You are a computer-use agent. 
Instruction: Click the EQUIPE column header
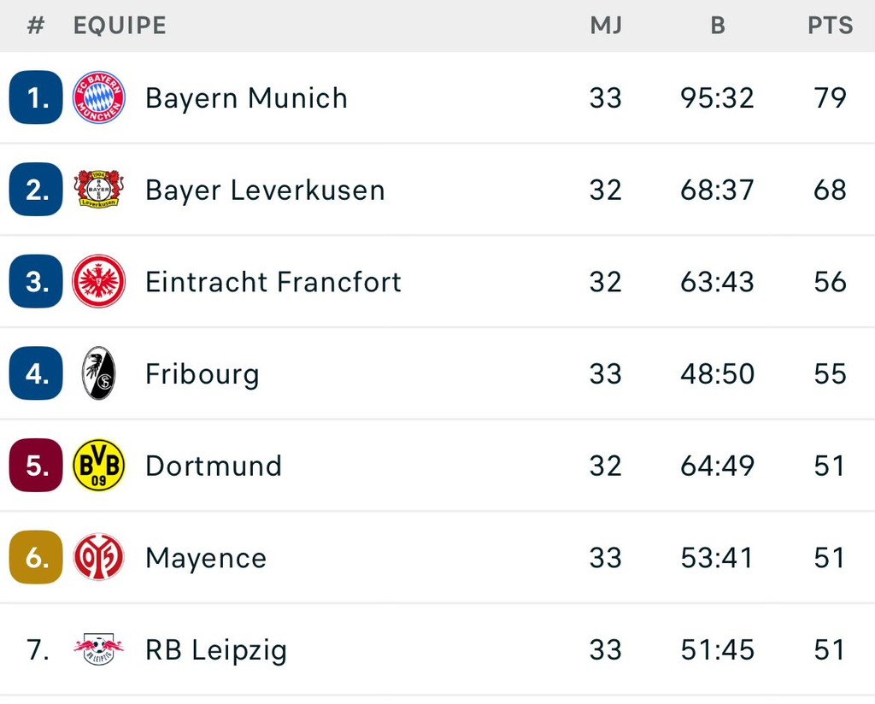coord(120,26)
